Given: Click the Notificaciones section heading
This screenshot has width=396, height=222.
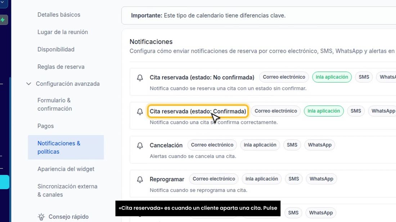Looking at the screenshot, I should click(151, 42).
